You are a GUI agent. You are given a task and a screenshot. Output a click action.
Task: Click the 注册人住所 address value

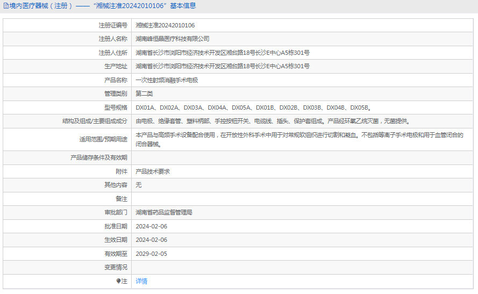click(x=223, y=53)
